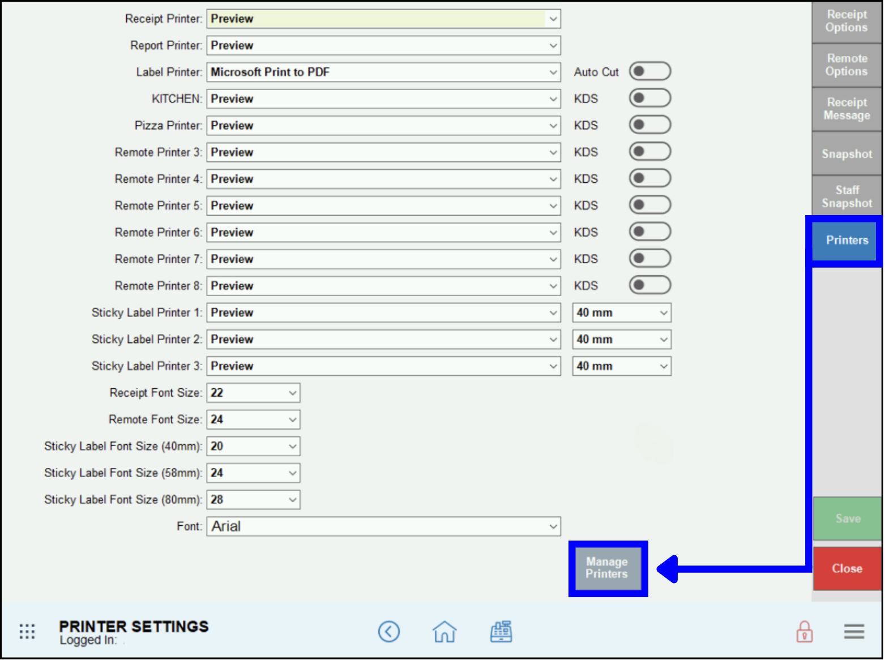Screen dimensions: 885x660
Task: Open Sticky Label Printer 3 dropdown
Action: pyautogui.click(x=383, y=366)
